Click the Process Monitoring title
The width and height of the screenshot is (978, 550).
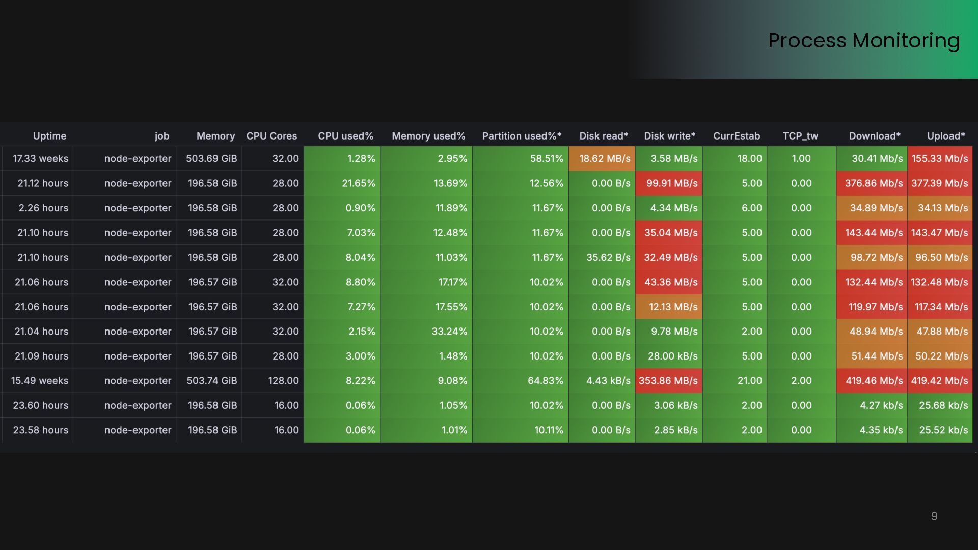click(x=863, y=40)
